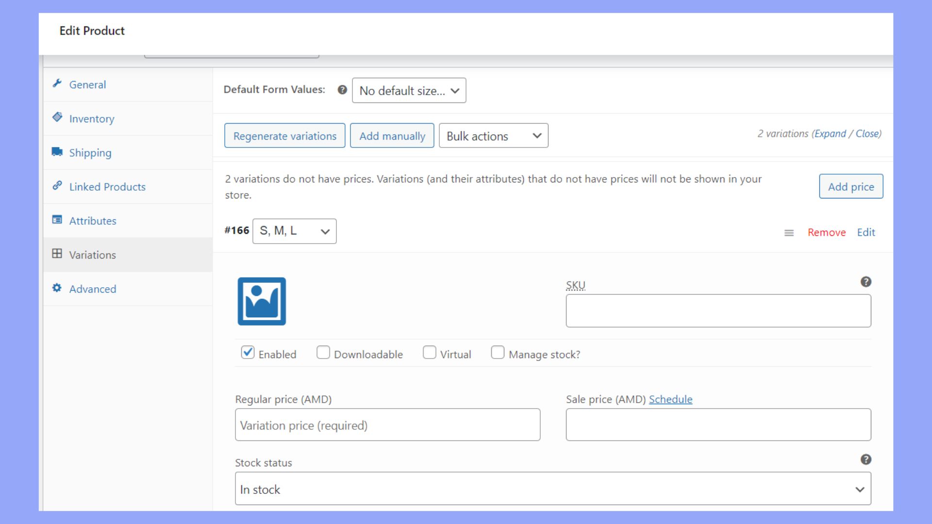Expand the Stock status dropdown
932x524 pixels.
(552, 489)
